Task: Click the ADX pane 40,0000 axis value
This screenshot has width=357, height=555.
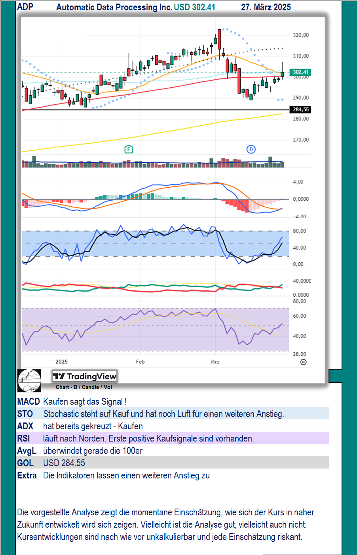Action: tap(302, 281)
